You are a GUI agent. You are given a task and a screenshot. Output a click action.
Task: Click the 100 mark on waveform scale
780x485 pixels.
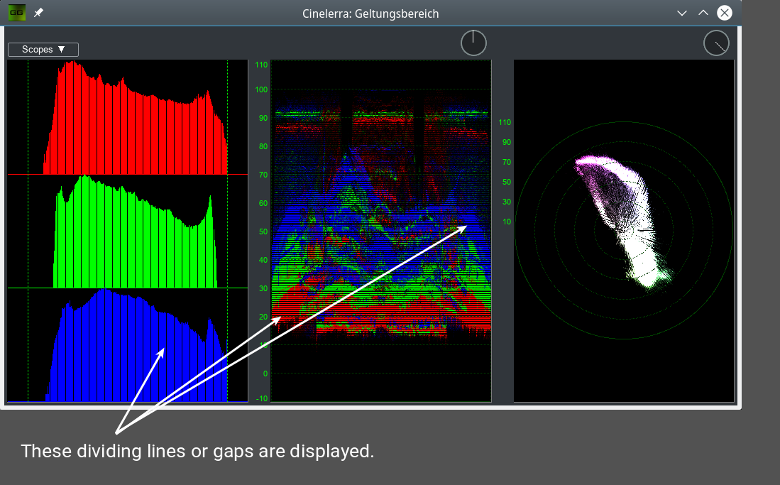click(263, 89)
